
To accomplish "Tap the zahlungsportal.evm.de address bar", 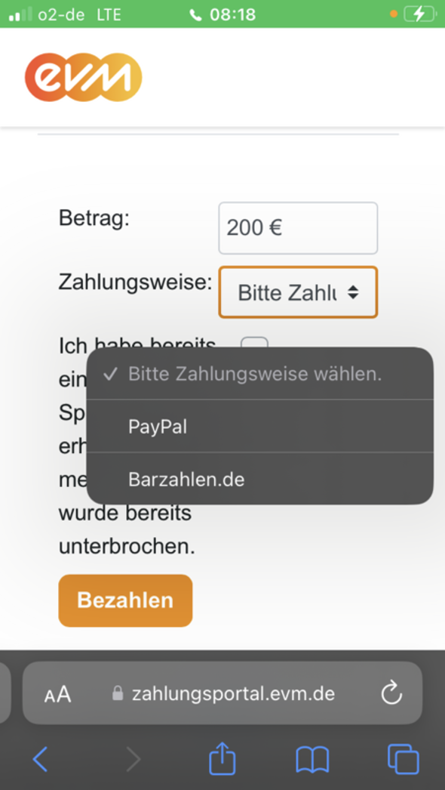I will [233, 693].
